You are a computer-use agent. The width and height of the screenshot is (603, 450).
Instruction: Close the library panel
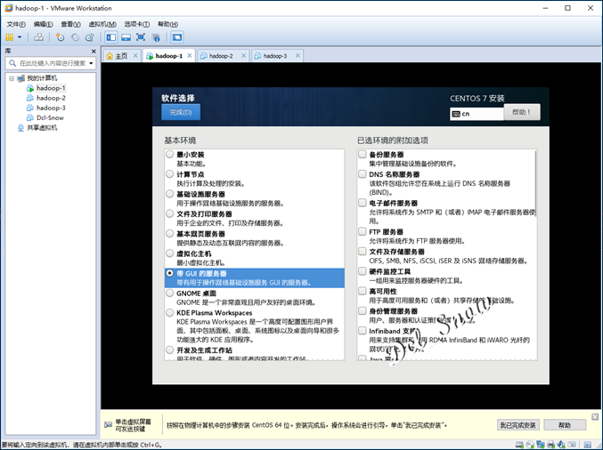coord(94,51)
